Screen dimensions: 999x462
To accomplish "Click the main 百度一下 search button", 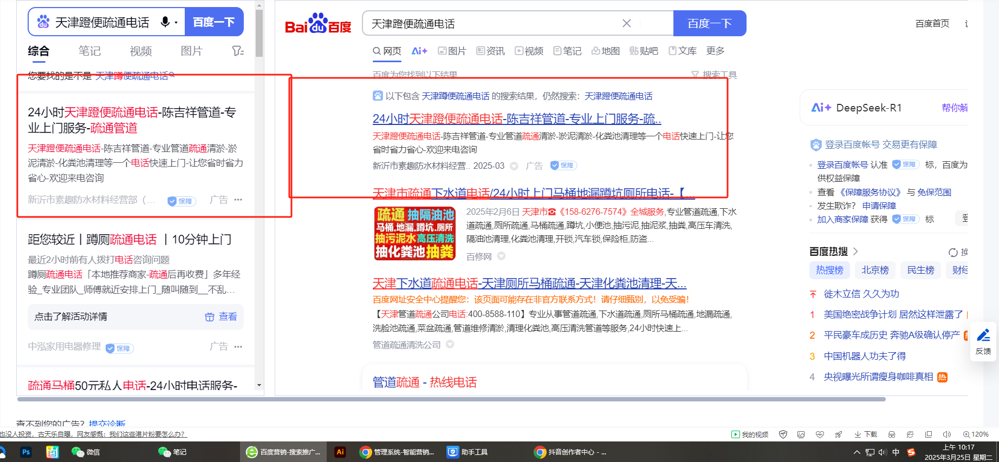I will [710, 23].
